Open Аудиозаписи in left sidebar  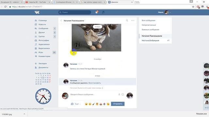tap(44, 44)
